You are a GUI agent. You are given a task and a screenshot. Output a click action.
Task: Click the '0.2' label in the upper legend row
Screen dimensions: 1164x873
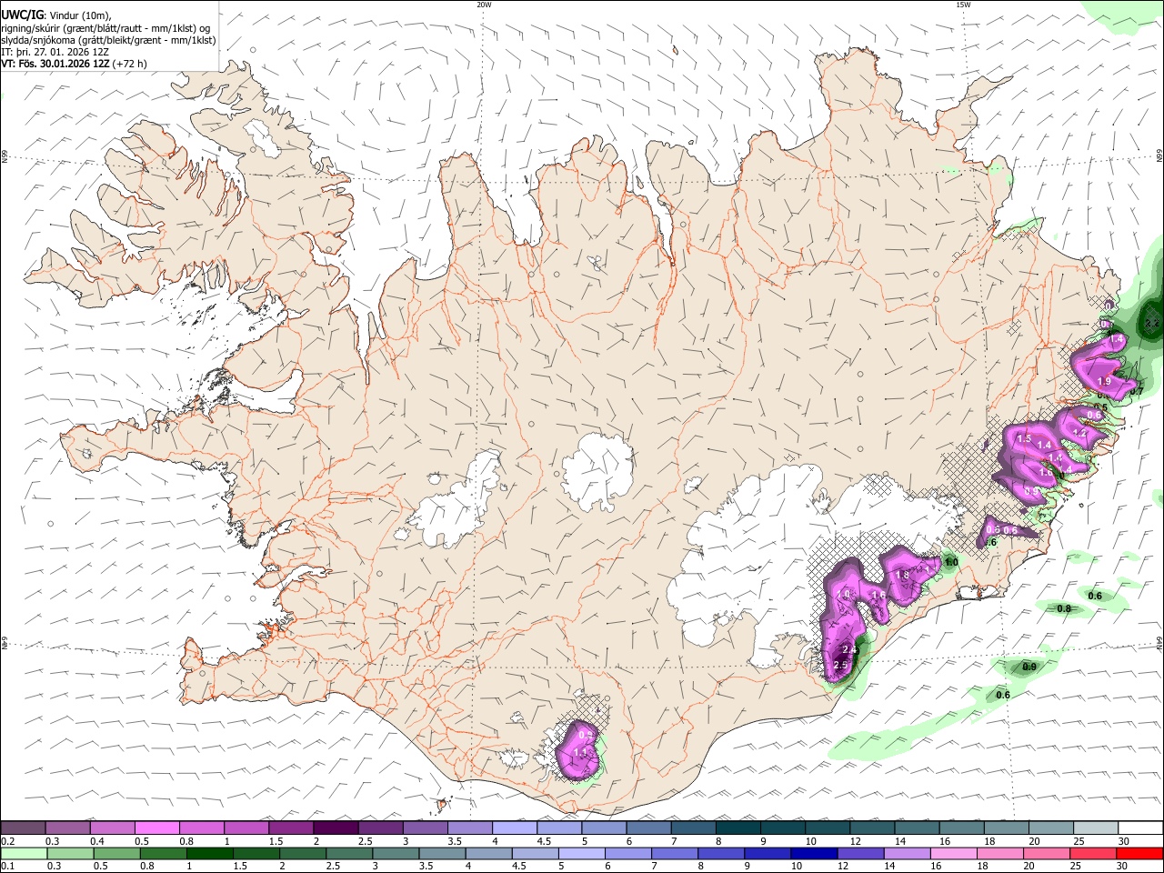(x=7, y=841)
